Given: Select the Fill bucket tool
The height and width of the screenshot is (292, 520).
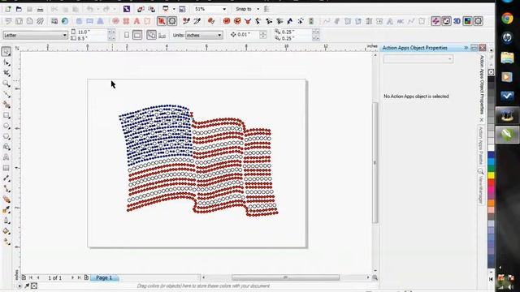Looking at the screenshot, I should point(6,231).
